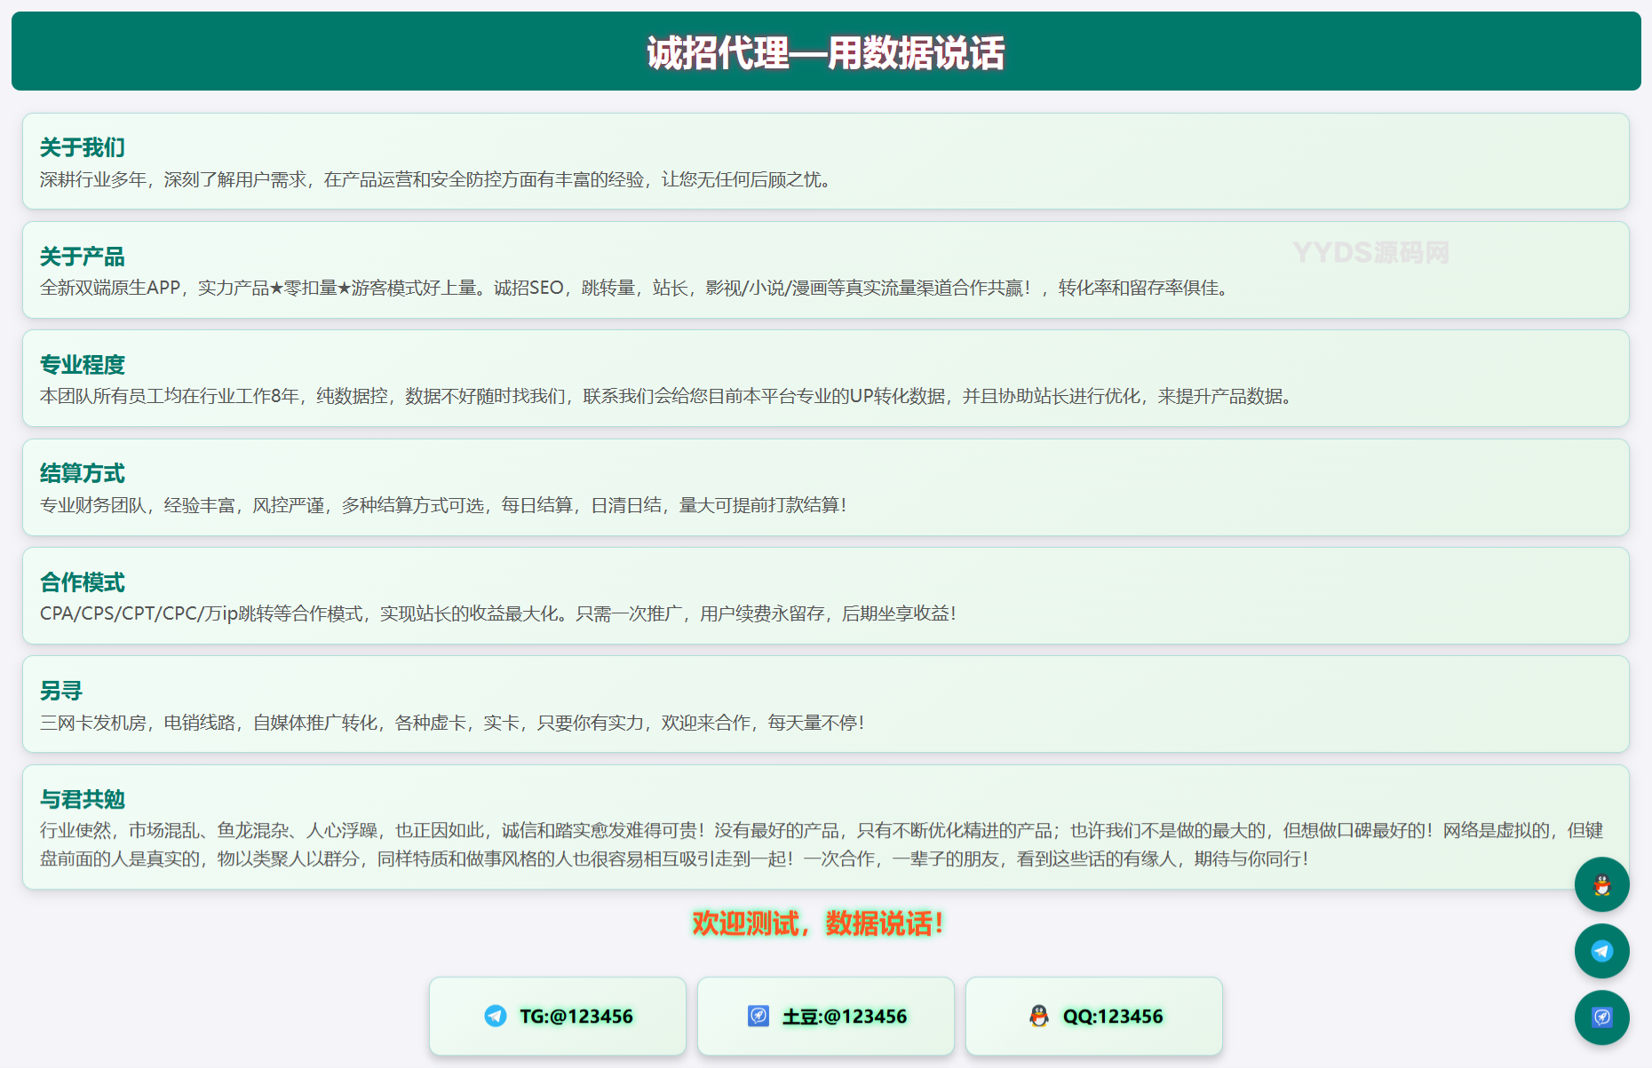Click the penguin icon beside QQ:123456

(1038, 1016)
